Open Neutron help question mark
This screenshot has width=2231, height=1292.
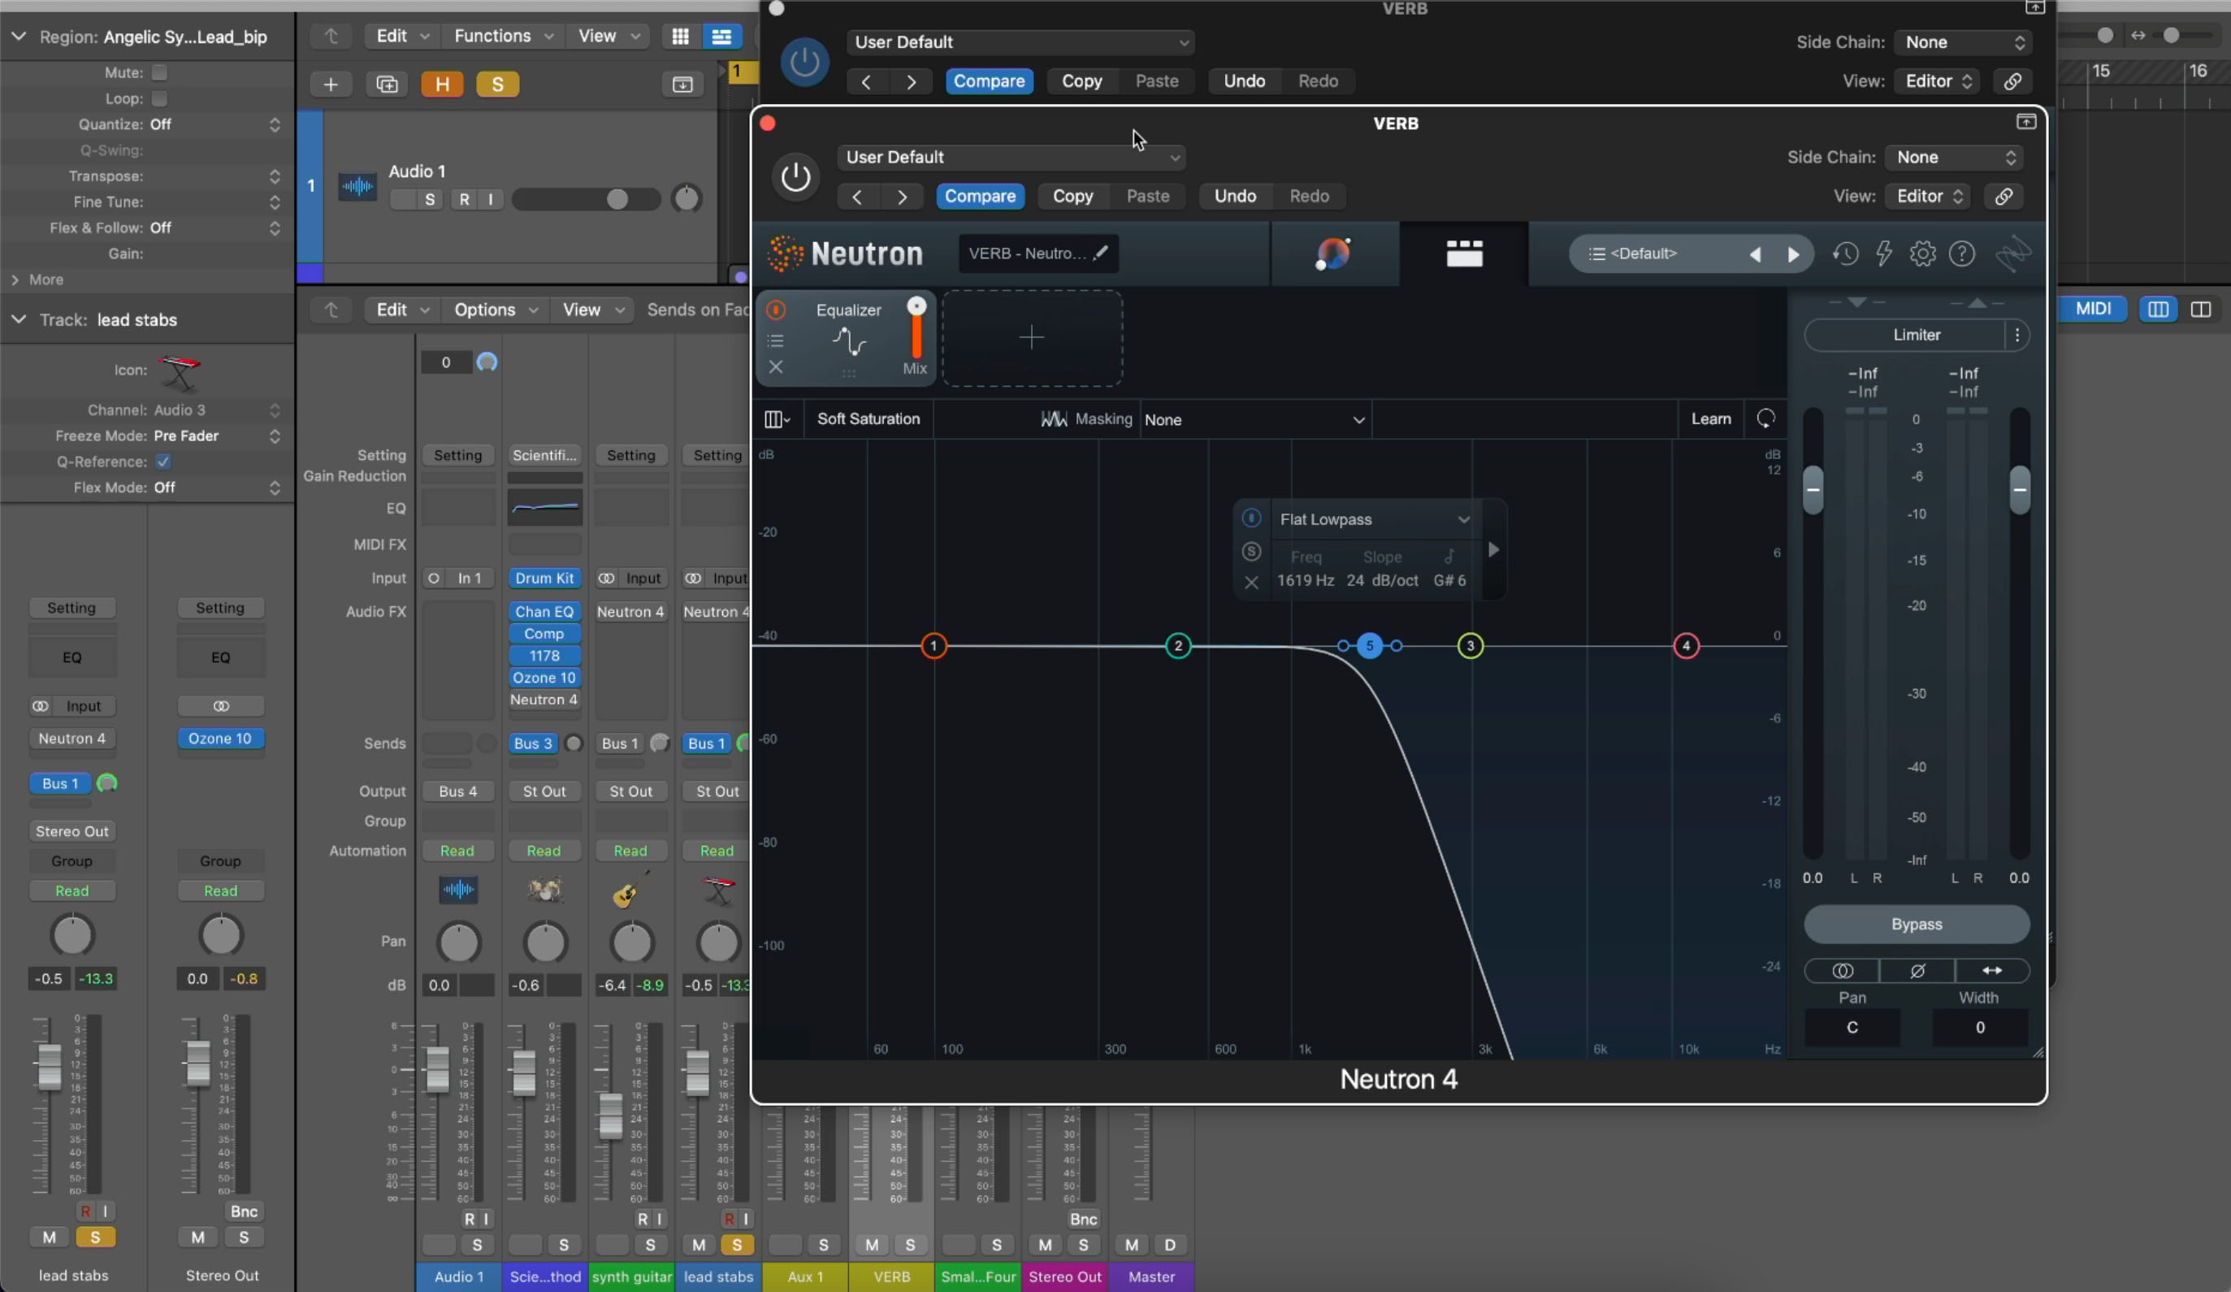1962,254
